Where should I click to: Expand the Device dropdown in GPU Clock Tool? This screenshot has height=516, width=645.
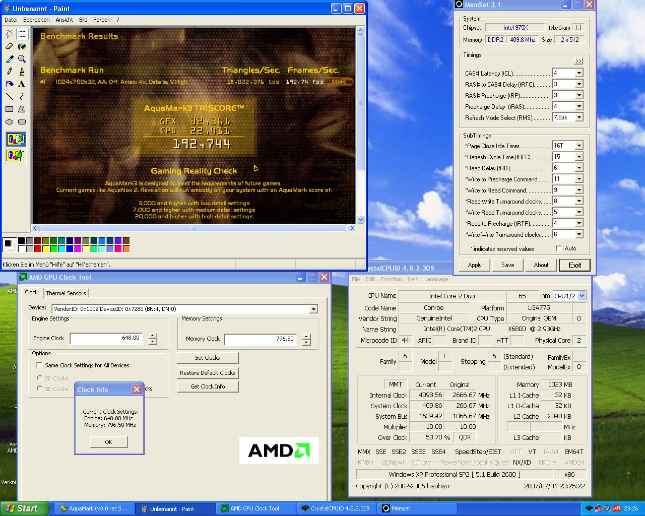[313, 309]
